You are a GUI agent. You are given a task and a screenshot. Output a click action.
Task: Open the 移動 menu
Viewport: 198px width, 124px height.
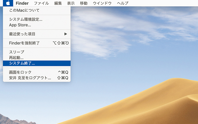coord(84,3)
